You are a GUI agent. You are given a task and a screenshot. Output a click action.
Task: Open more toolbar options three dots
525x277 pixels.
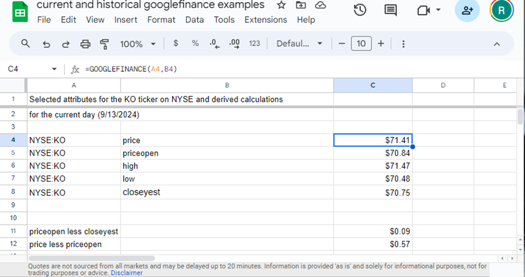[x=403, y=44]
